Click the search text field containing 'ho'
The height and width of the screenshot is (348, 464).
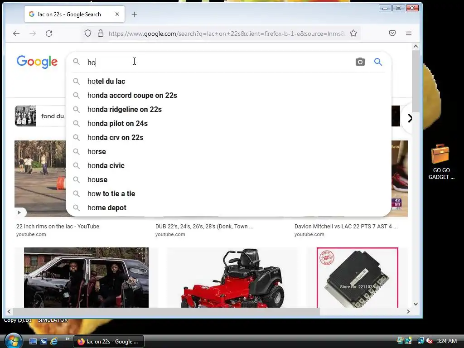pos(219,62)
